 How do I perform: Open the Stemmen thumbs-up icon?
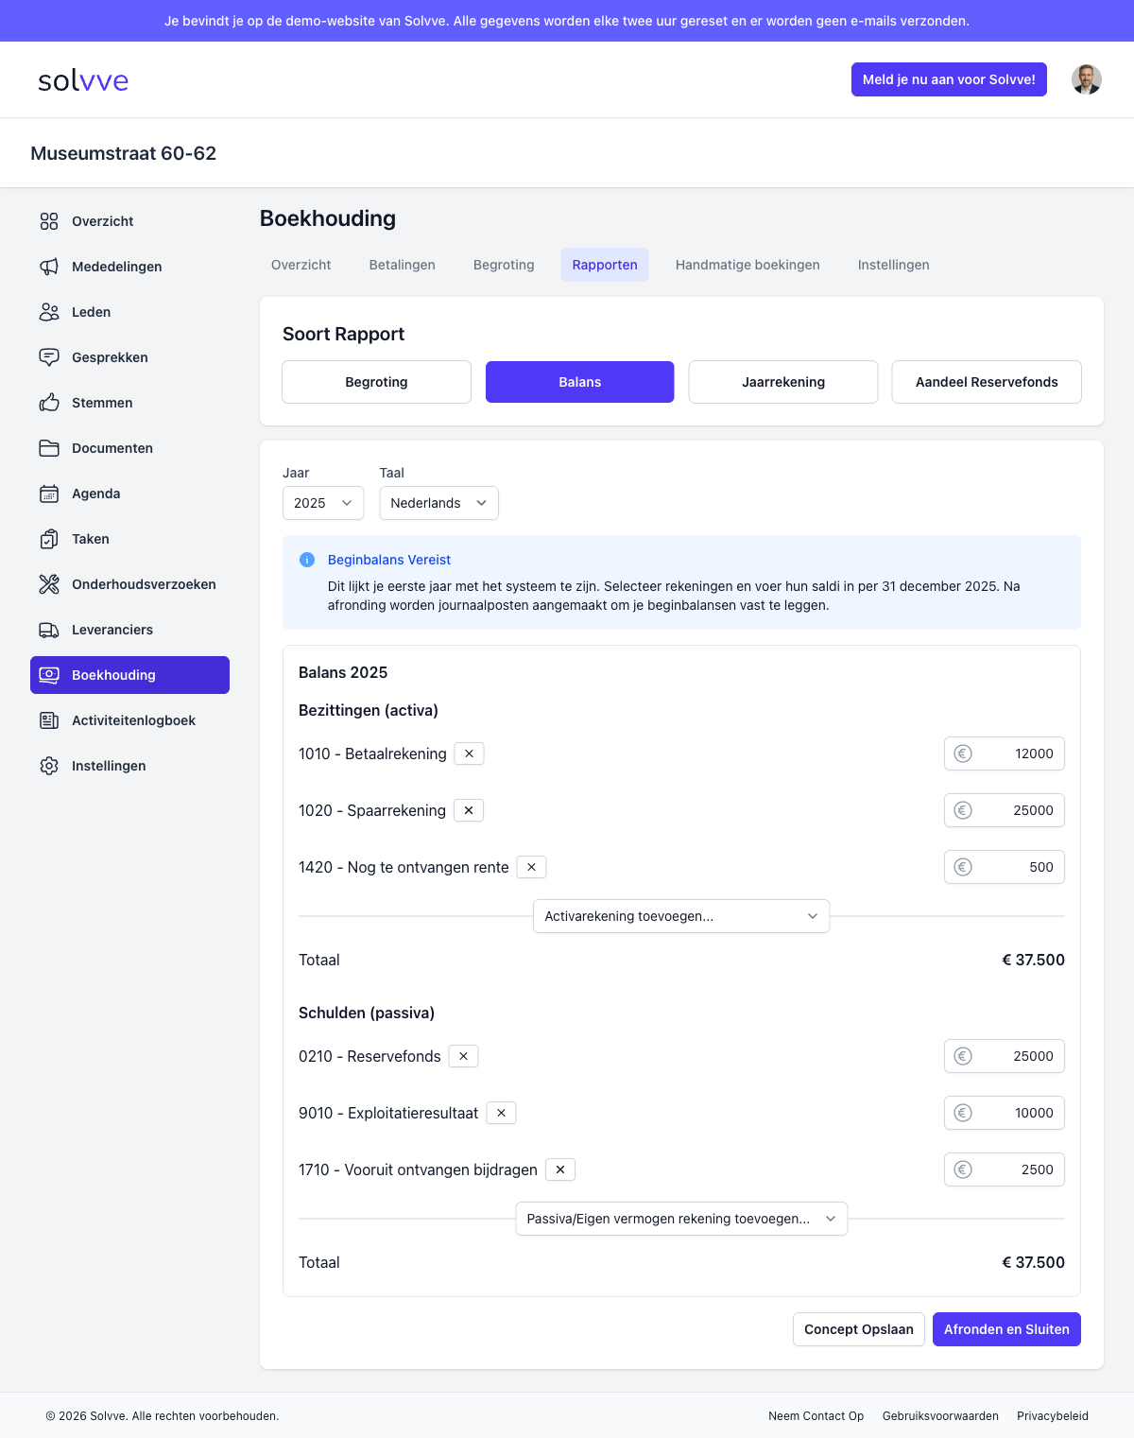click(49, 403)
